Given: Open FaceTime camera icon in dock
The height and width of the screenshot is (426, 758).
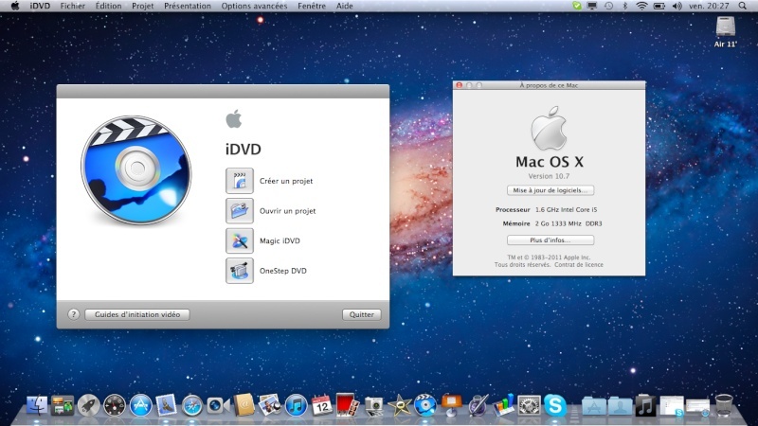Looking at the screenshot, I should pyautogui.click(x=218, y=405).
